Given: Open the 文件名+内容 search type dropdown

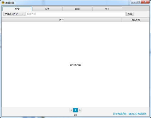Looking at the screenshot, I should pos(14,14).
